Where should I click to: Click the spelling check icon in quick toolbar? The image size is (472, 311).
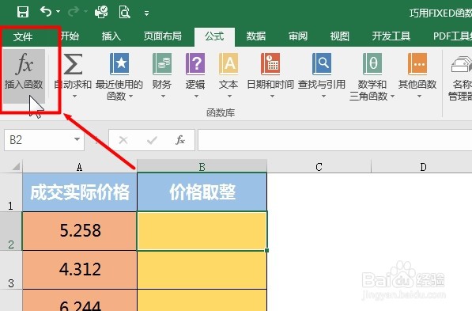coord(101,13)
